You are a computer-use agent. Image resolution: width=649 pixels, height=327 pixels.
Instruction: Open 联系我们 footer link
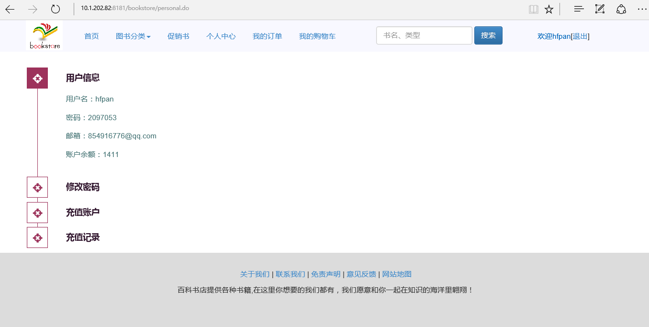[290, 274]
